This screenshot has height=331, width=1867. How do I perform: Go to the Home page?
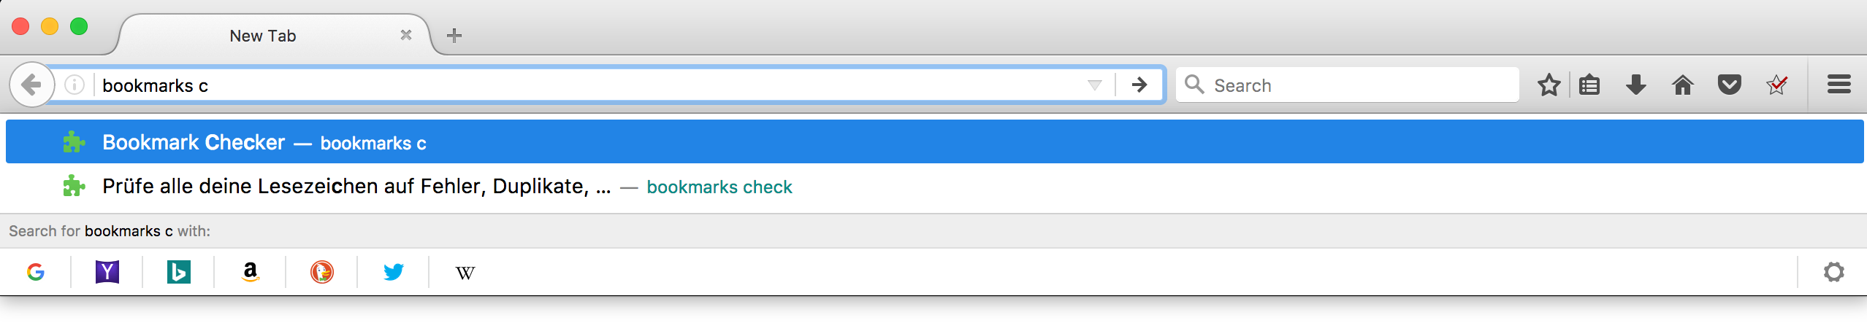[1683, 85]
